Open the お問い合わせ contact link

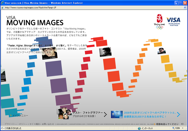[x=48, y=124]
